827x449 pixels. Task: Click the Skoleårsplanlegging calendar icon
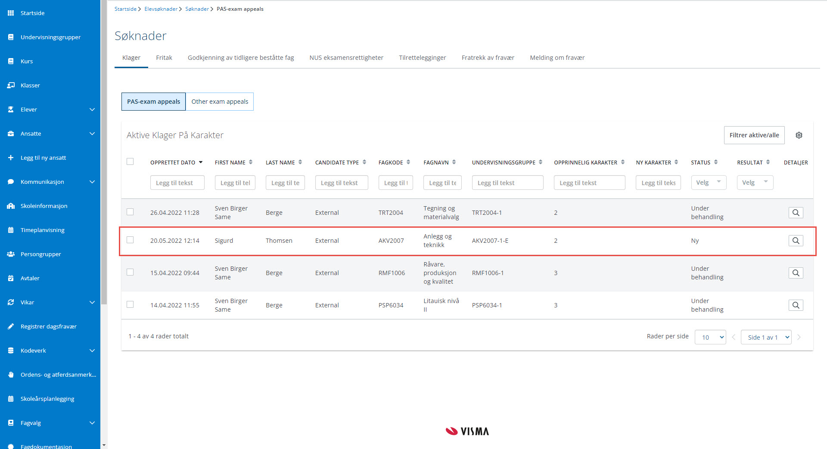click(11, 399)
